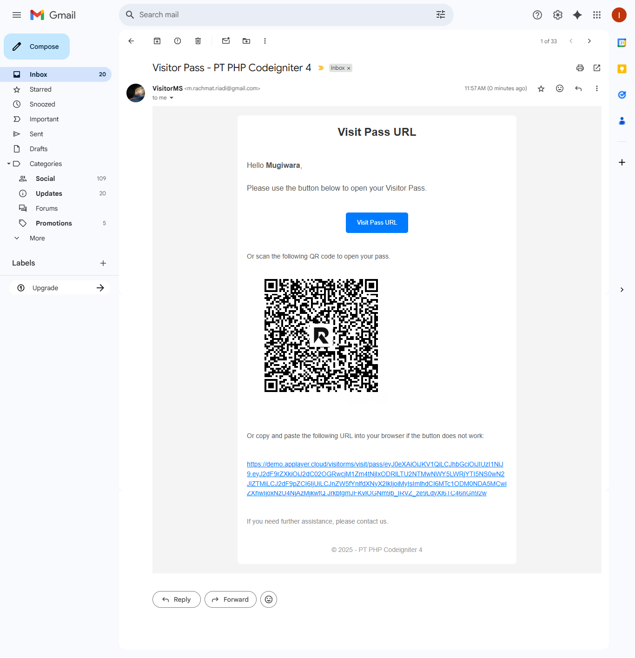The height and width of the screenshot is (658, 635).
Task: Open the demo.applayer.cloud visitor pass link
Action: click(377, 479)
